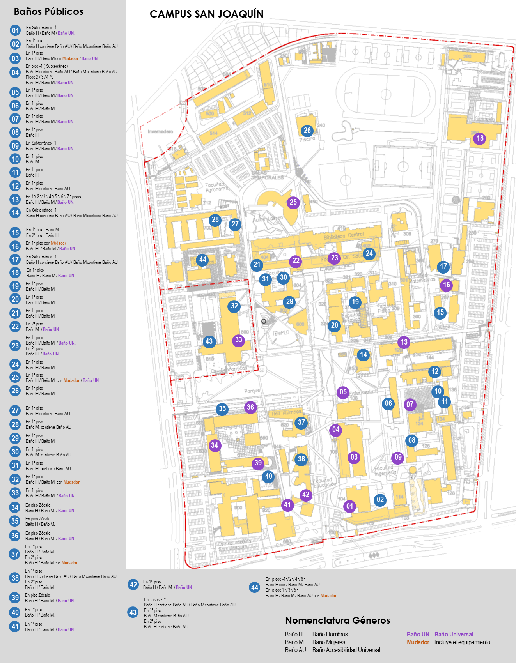Select map marker 13 in purple
The height and width of the screenshot is (663, 516).
pos(404,342)
